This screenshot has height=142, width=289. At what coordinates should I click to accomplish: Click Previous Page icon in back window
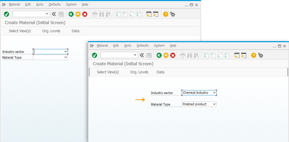125,14
